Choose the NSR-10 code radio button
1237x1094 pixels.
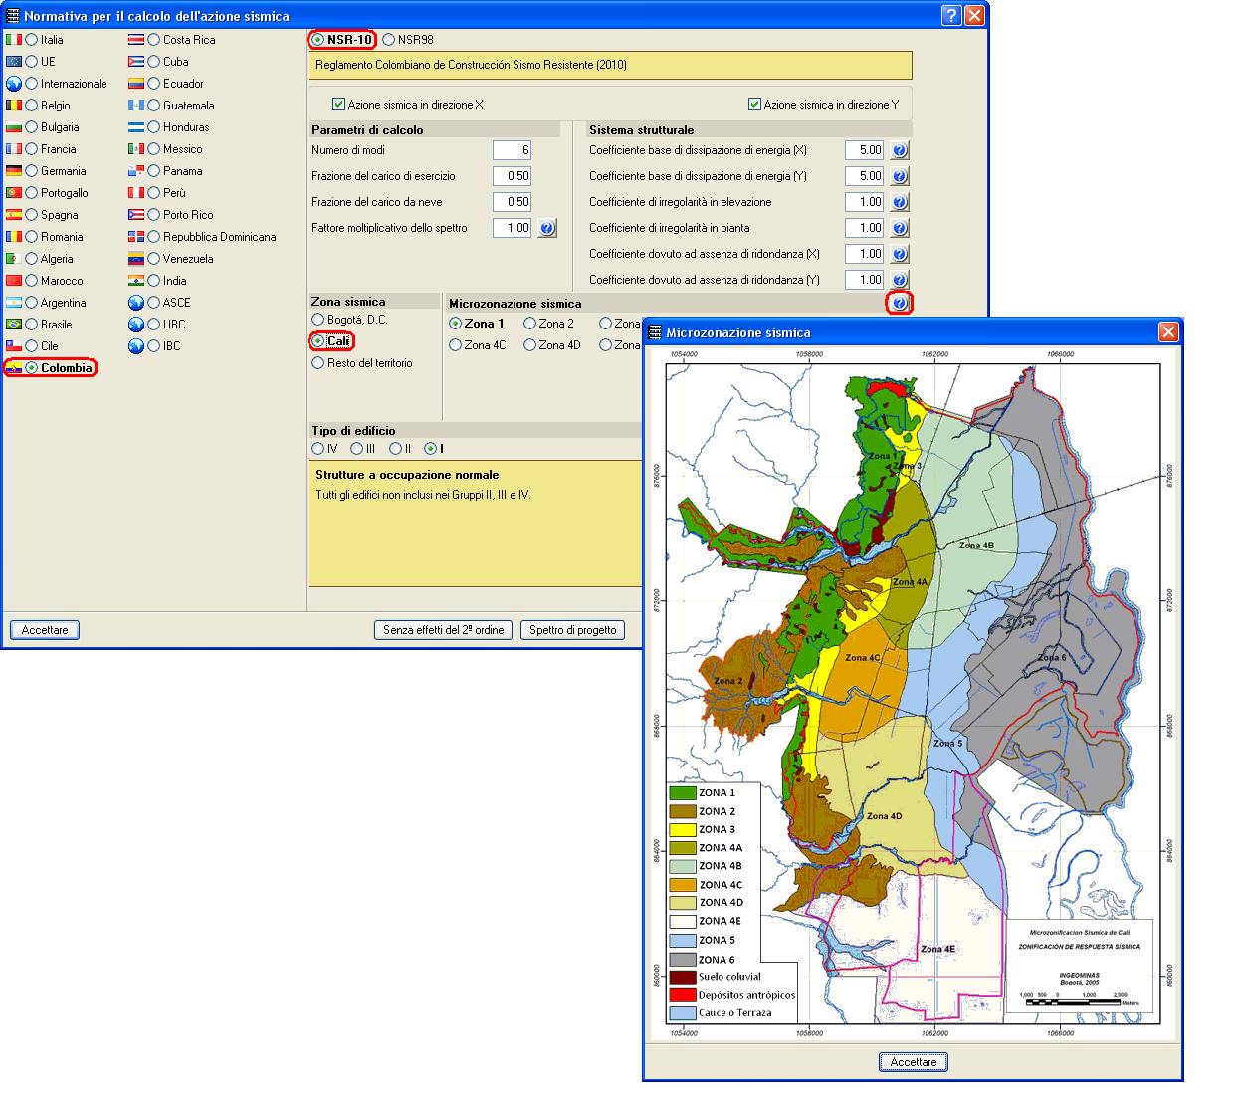(318, 40)
